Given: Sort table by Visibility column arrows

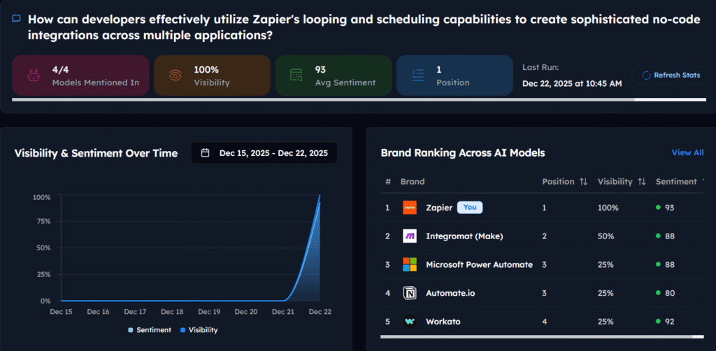Looking at the screenshot, I should click(642, 182).
